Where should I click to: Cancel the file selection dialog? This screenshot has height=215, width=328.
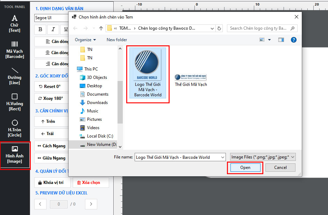280,168
